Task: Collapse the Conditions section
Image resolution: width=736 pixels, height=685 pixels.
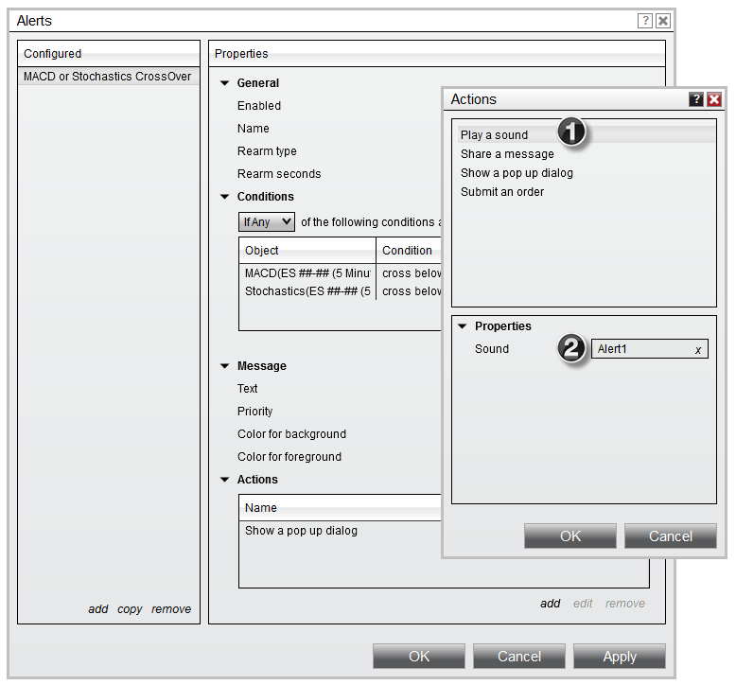Action: (225, 197)
